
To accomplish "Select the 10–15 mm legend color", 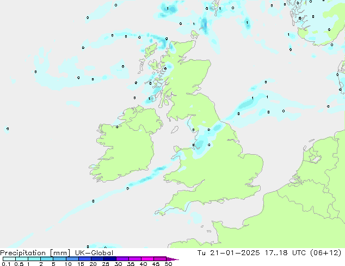I will 72,259.
